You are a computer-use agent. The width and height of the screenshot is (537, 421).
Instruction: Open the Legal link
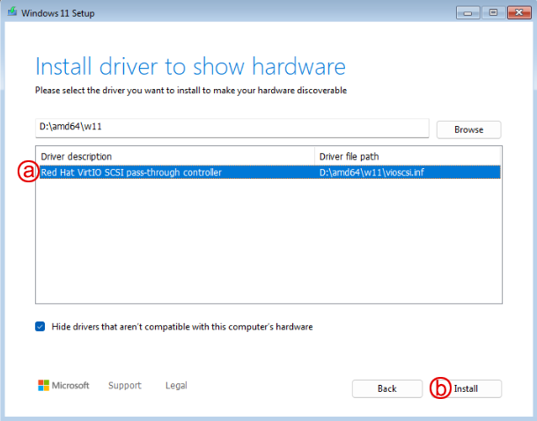click(176, 386)
